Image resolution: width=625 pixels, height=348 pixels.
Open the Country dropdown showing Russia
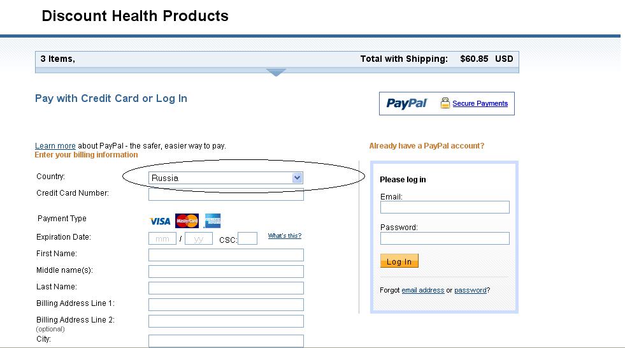(x=226, y=178)
